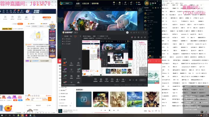The width and height of the screenshot is (209, 117).
Task: Select the second tool in toolbox first row
Action: (x=71, y=64)
